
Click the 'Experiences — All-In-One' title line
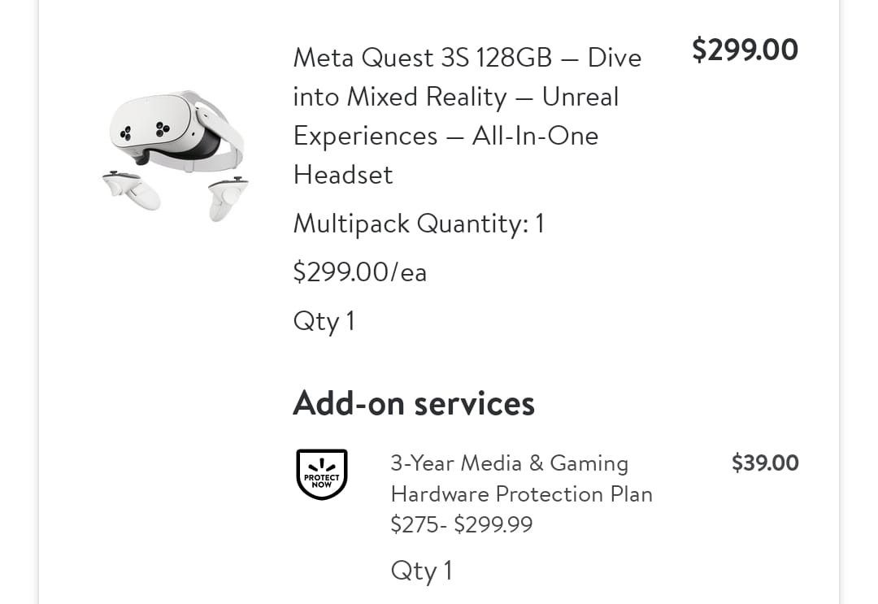(446, 136)
